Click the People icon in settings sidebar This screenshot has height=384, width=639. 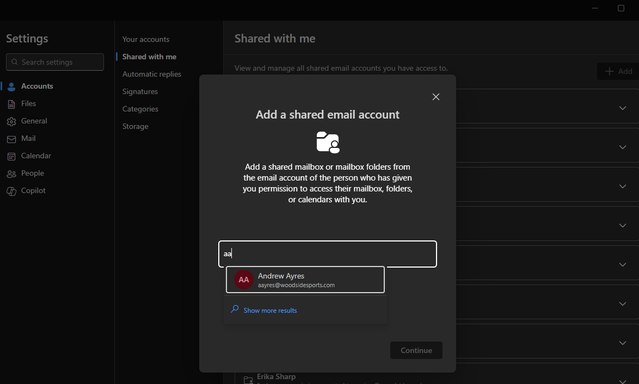pos(11,174)
